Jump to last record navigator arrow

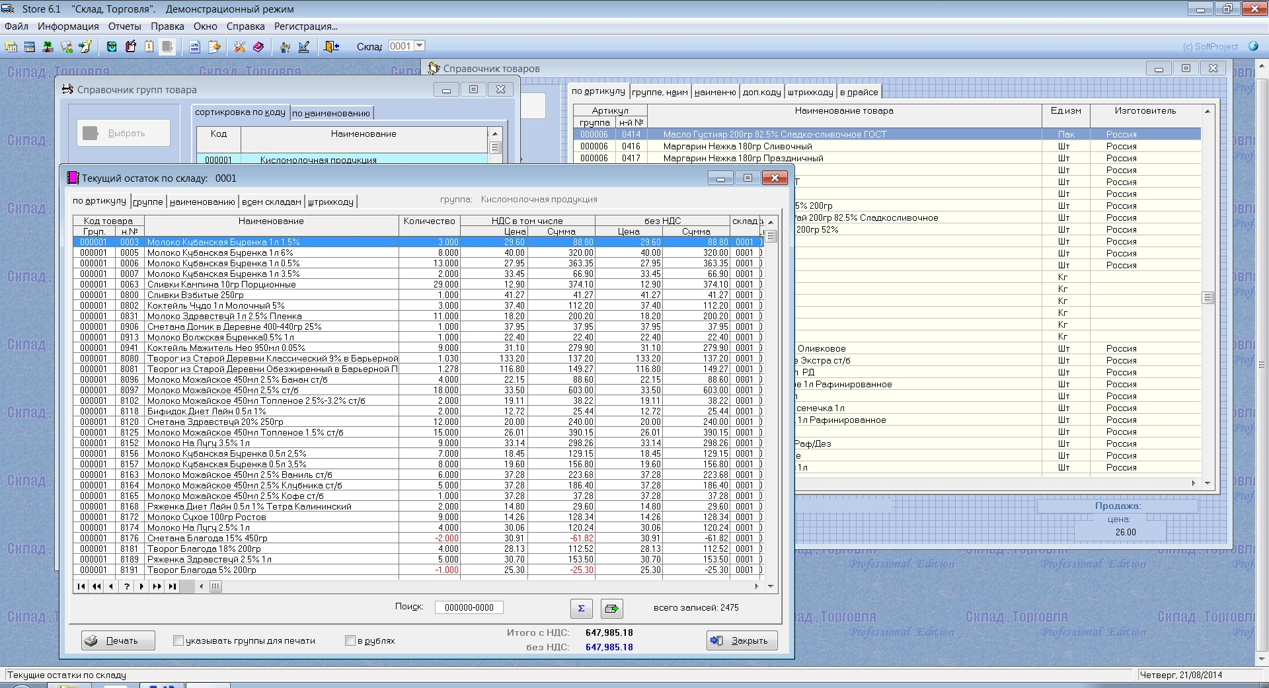[x=172, y=586]
